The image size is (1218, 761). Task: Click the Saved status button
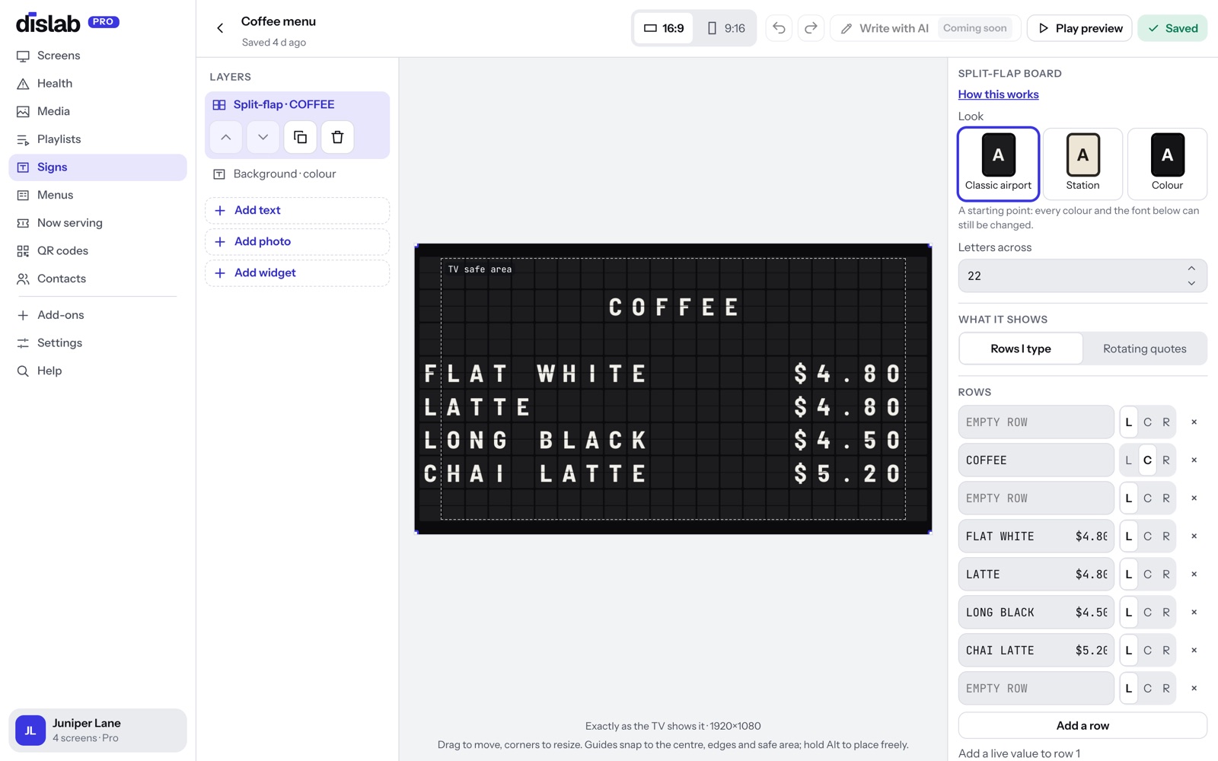[x=1172, y=28]
